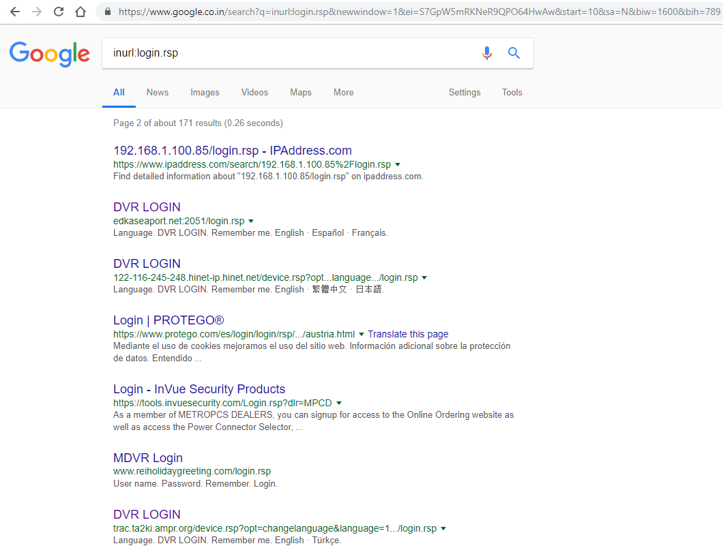Start voice search with the microphone icon
Viewport: 723px width, 548px height.
pyautogui.click(x=486, y=53)
